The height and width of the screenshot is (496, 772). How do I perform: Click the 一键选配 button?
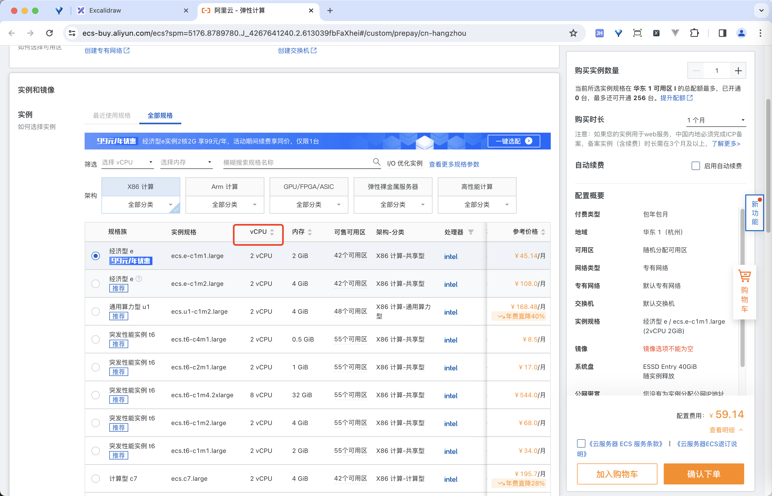point(514,141)
